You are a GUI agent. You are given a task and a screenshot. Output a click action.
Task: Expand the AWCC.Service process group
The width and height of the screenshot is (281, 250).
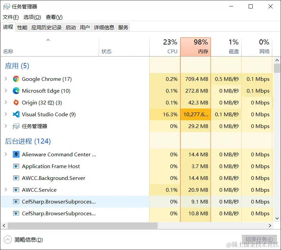pyautogui.click(x=6, y=190)
